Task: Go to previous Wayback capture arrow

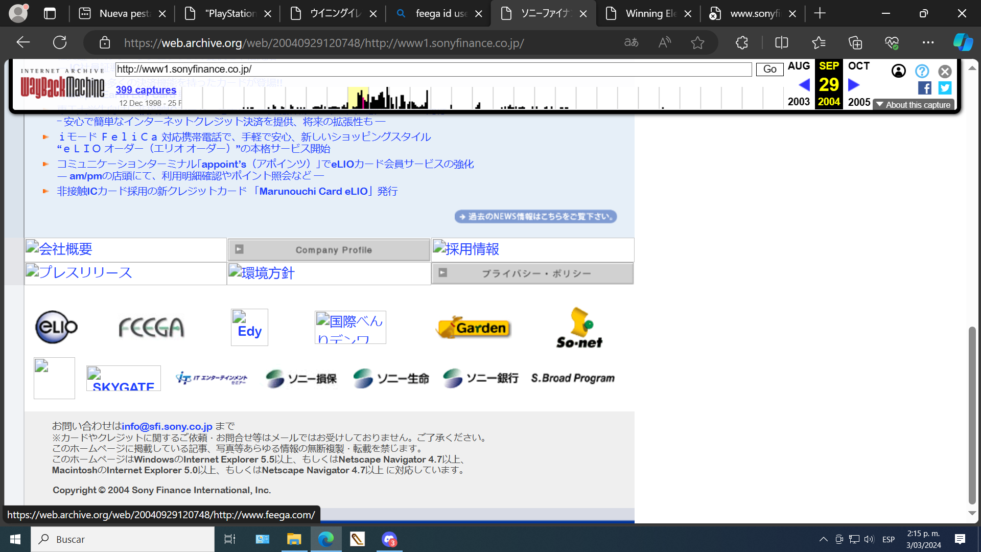Action: (x=804, y=84)
